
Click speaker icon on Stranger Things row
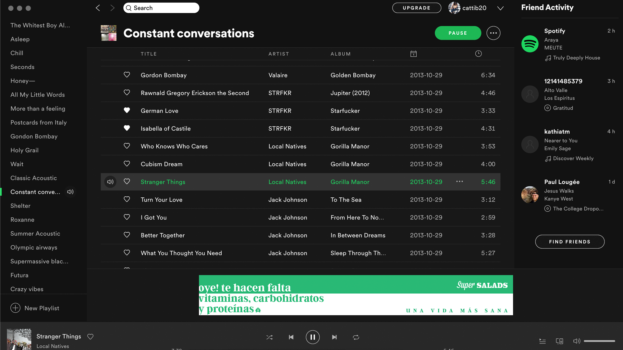point(110,182)
